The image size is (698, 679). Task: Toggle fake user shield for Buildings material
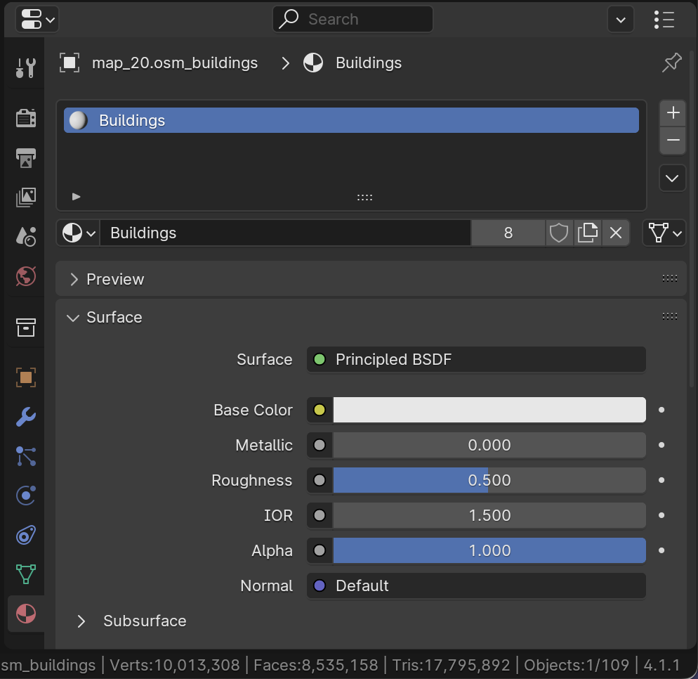(x=558, y=233)
